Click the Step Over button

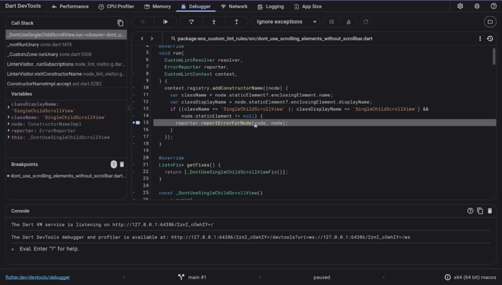point(191,22)
